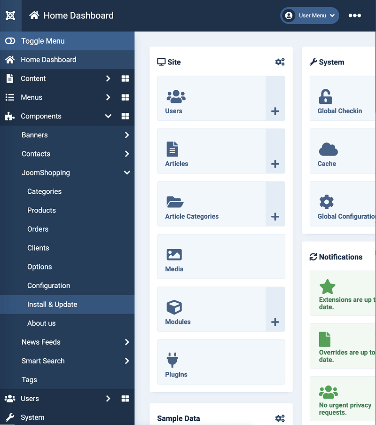Open the Global Checkin padlock tile
Viewport: 376px width, 425px height.
pos(343,98)
